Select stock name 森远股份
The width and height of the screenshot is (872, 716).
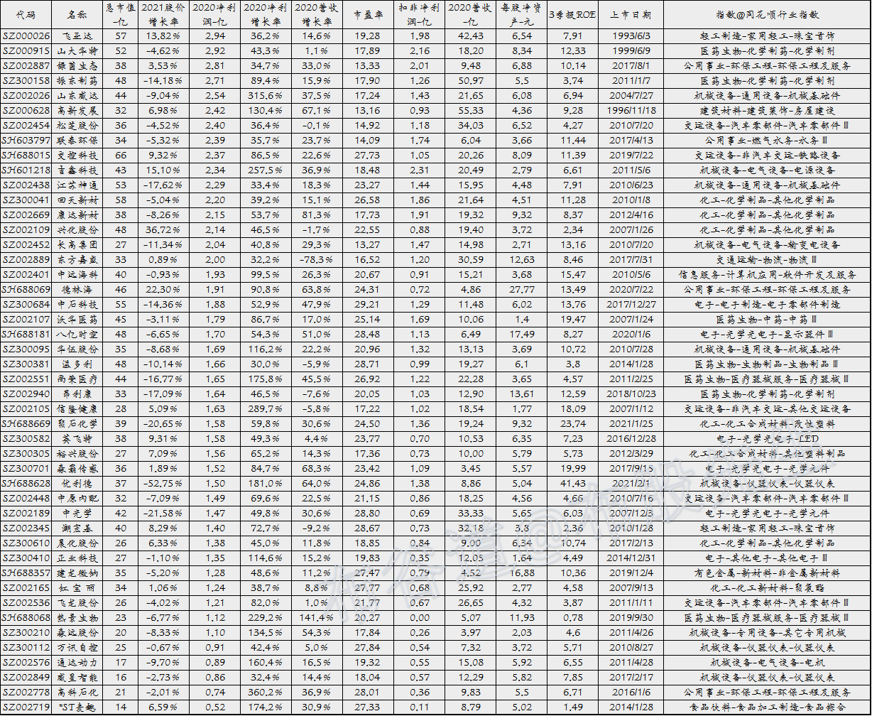pyautogui.click(x=77, y=633)
